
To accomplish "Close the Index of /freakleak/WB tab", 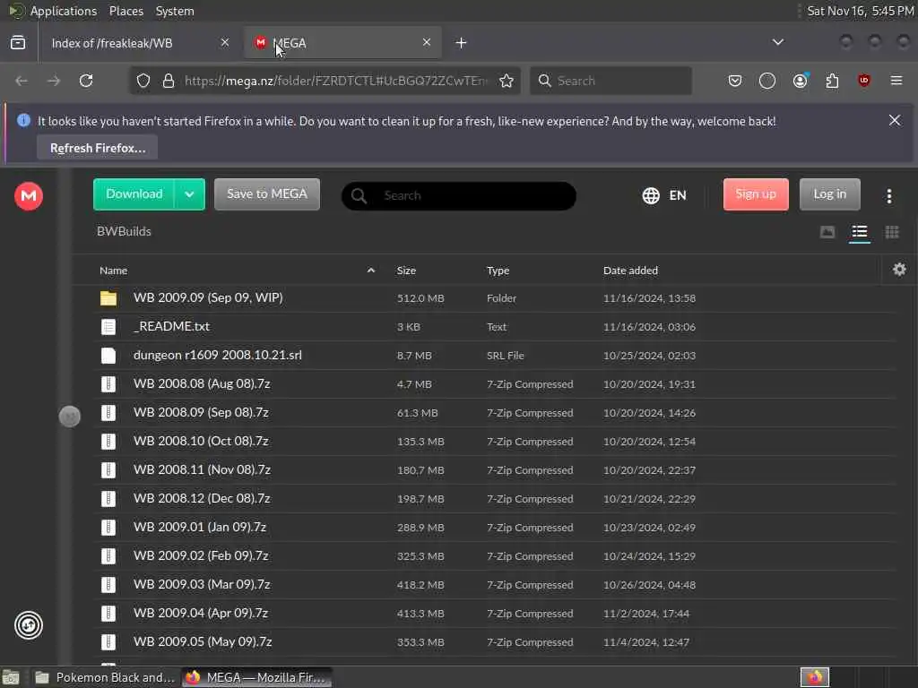I will (x=225, y=42).
